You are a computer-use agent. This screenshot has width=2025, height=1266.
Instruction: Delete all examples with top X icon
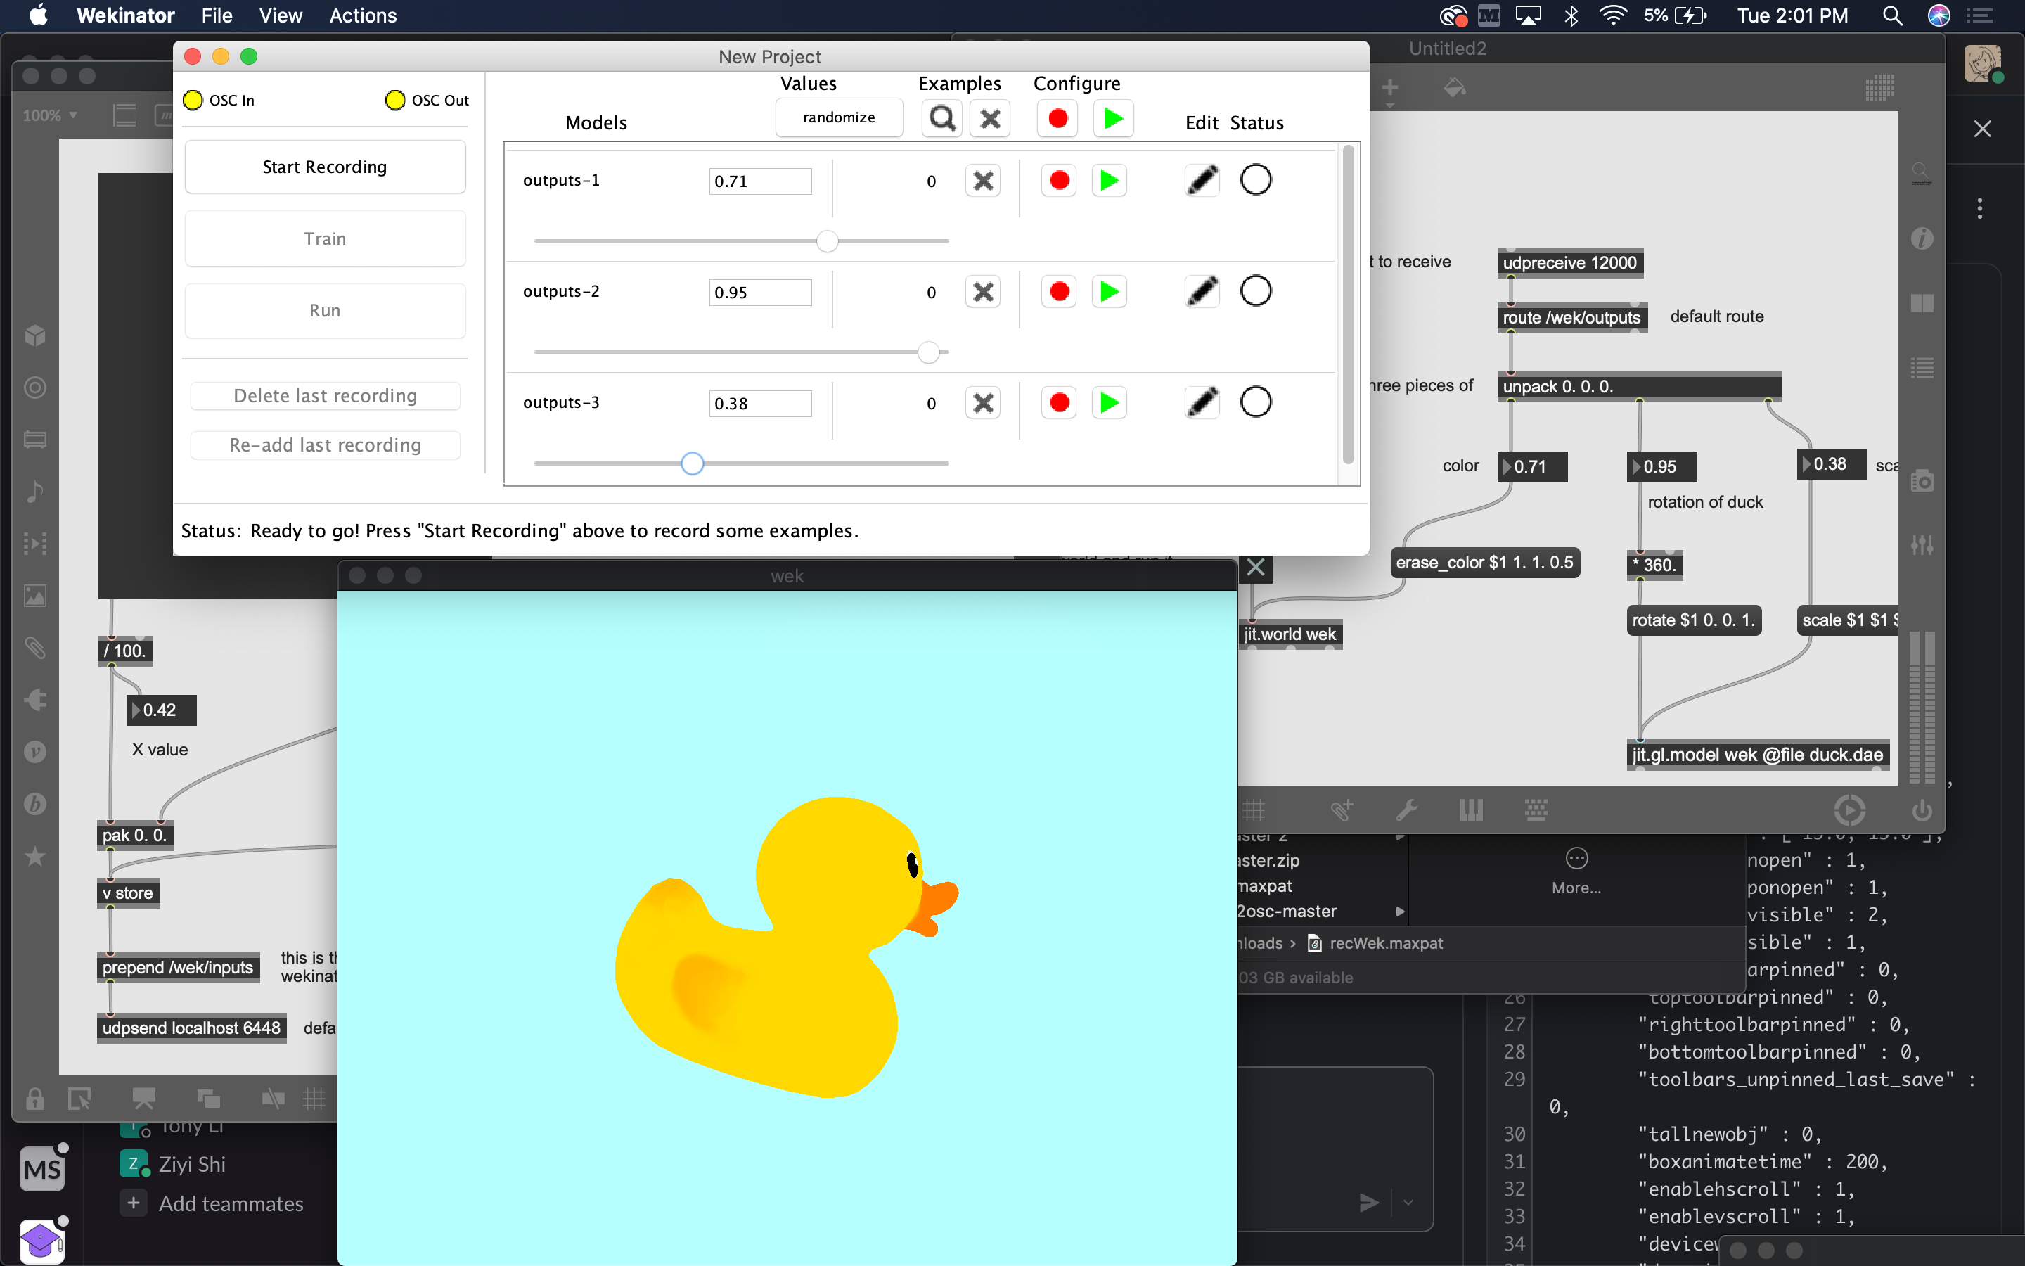[990, 118]
